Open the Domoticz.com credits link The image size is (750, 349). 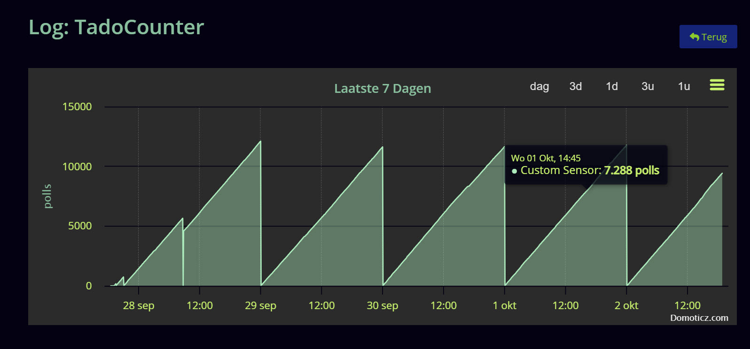click(699, 318)
